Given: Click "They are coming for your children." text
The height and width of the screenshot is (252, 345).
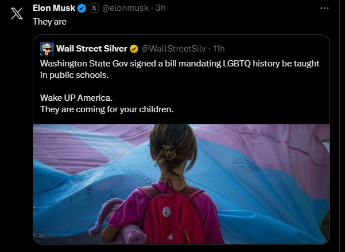Looking at the screenshot, I should point(107,108).
